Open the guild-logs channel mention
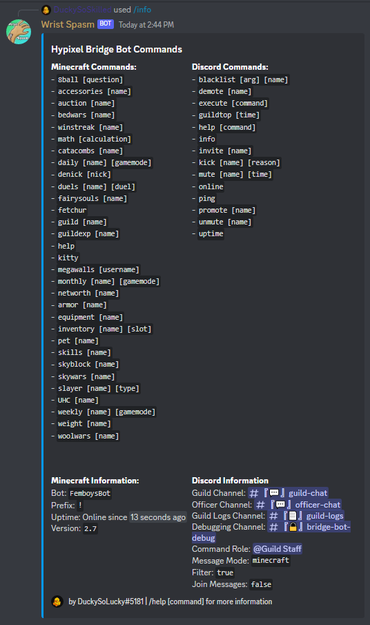The width and height of the screenshot is (370, 625). [x=306, y=516]
